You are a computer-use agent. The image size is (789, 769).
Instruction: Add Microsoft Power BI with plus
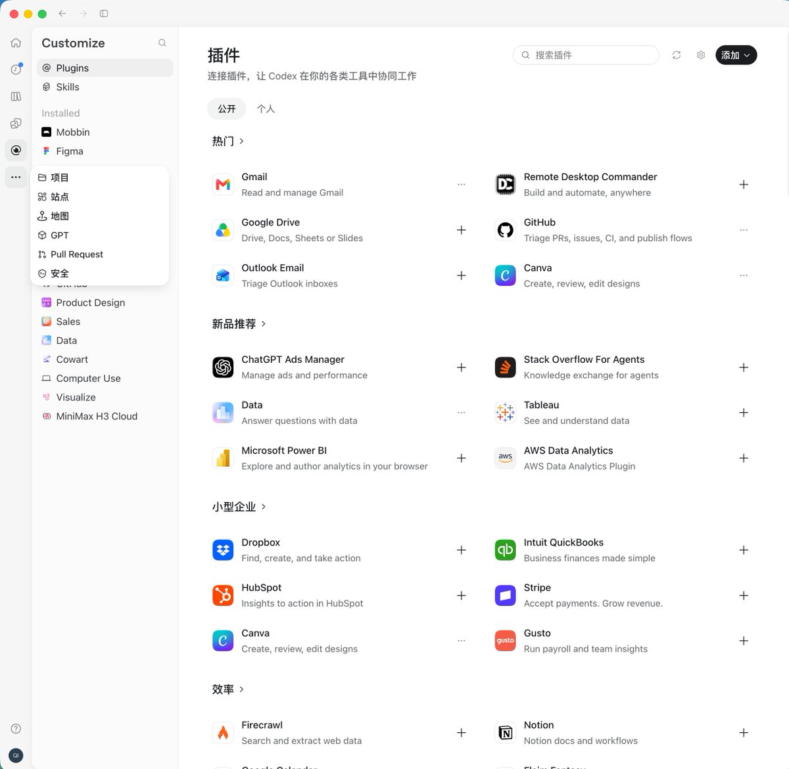pyautogui.click(x=462, y=458)
